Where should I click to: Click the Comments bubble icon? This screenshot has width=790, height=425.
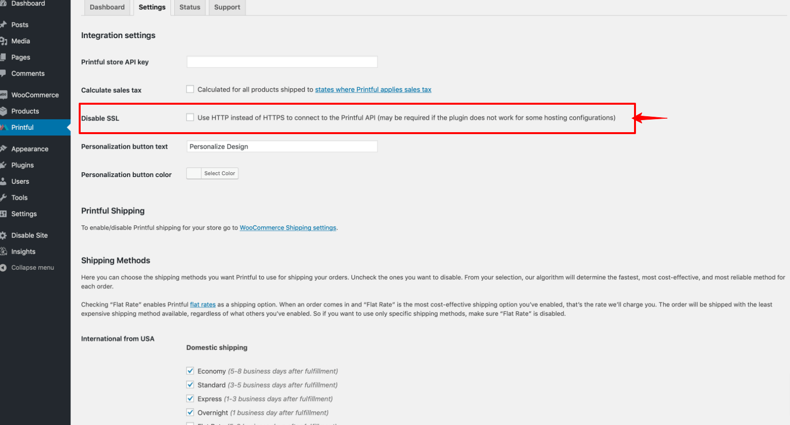click(x=3, y=73)
